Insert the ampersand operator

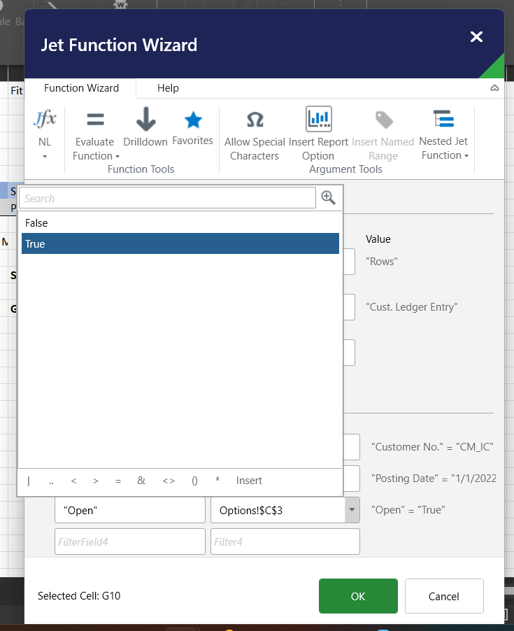tap(141, 481)
